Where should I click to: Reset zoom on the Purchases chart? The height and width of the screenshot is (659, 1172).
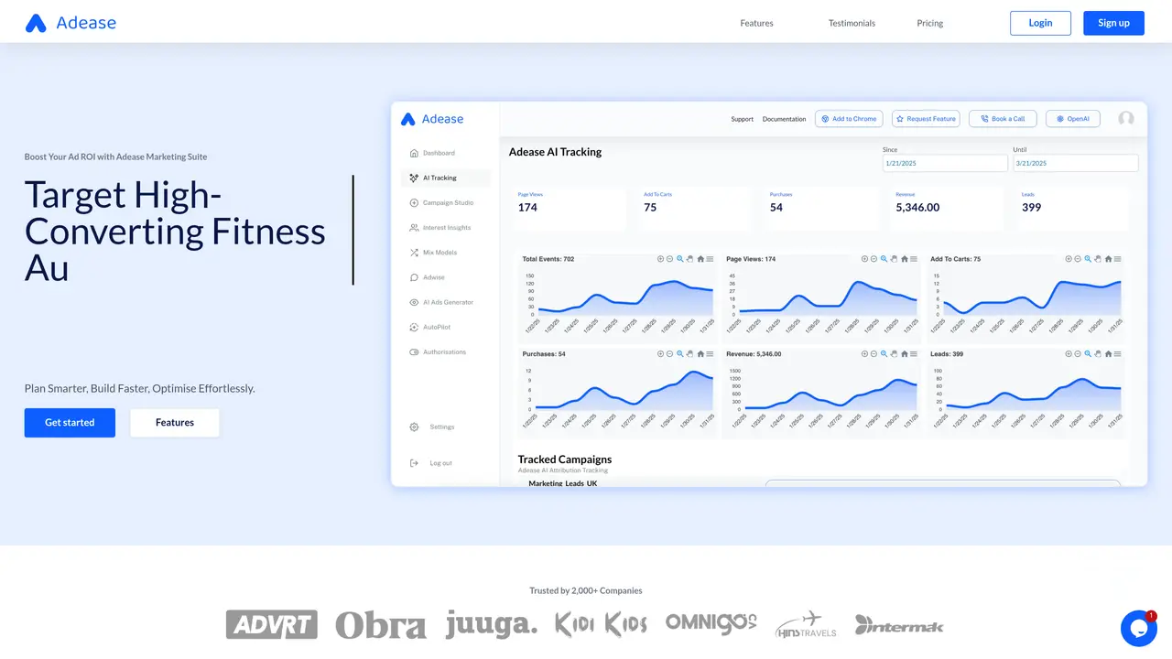click(700, 353)
